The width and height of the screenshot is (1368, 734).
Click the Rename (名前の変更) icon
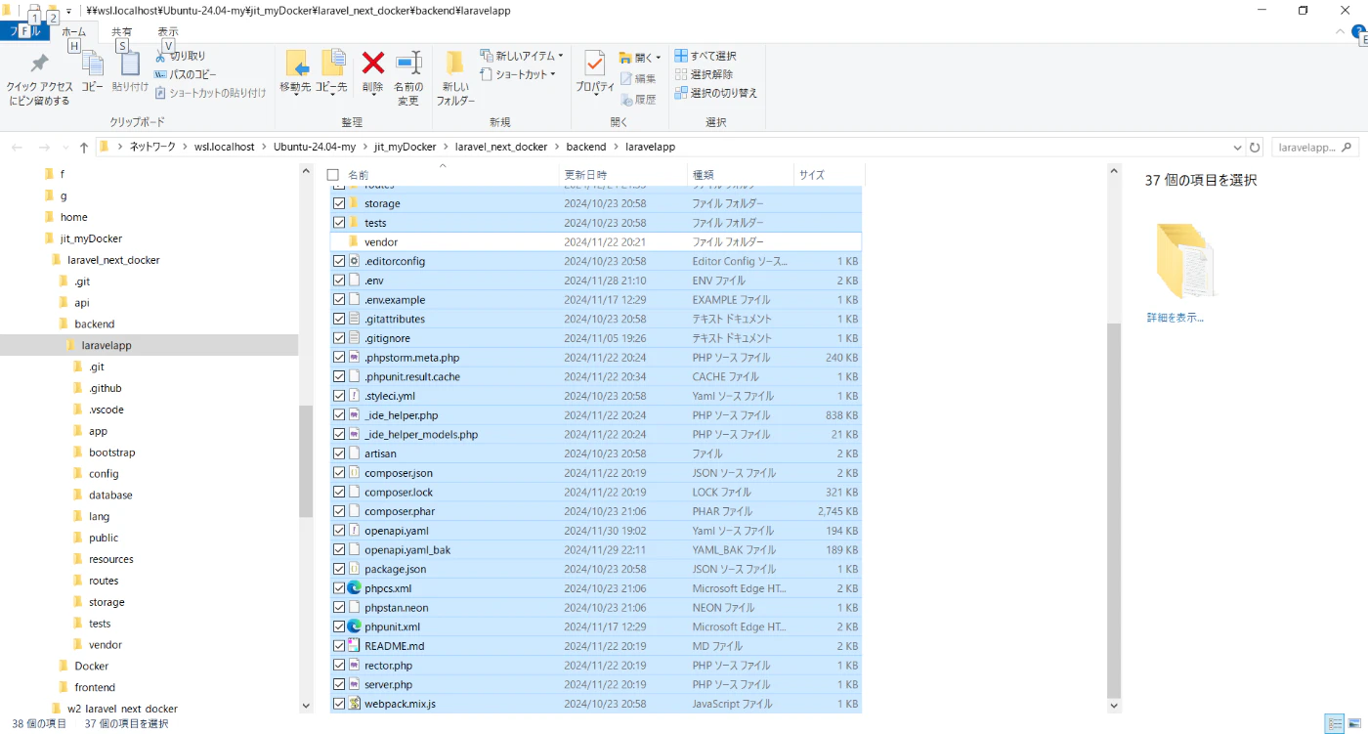click(x=408, y=64)
